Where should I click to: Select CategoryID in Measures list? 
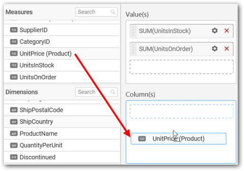click(62, 42)
